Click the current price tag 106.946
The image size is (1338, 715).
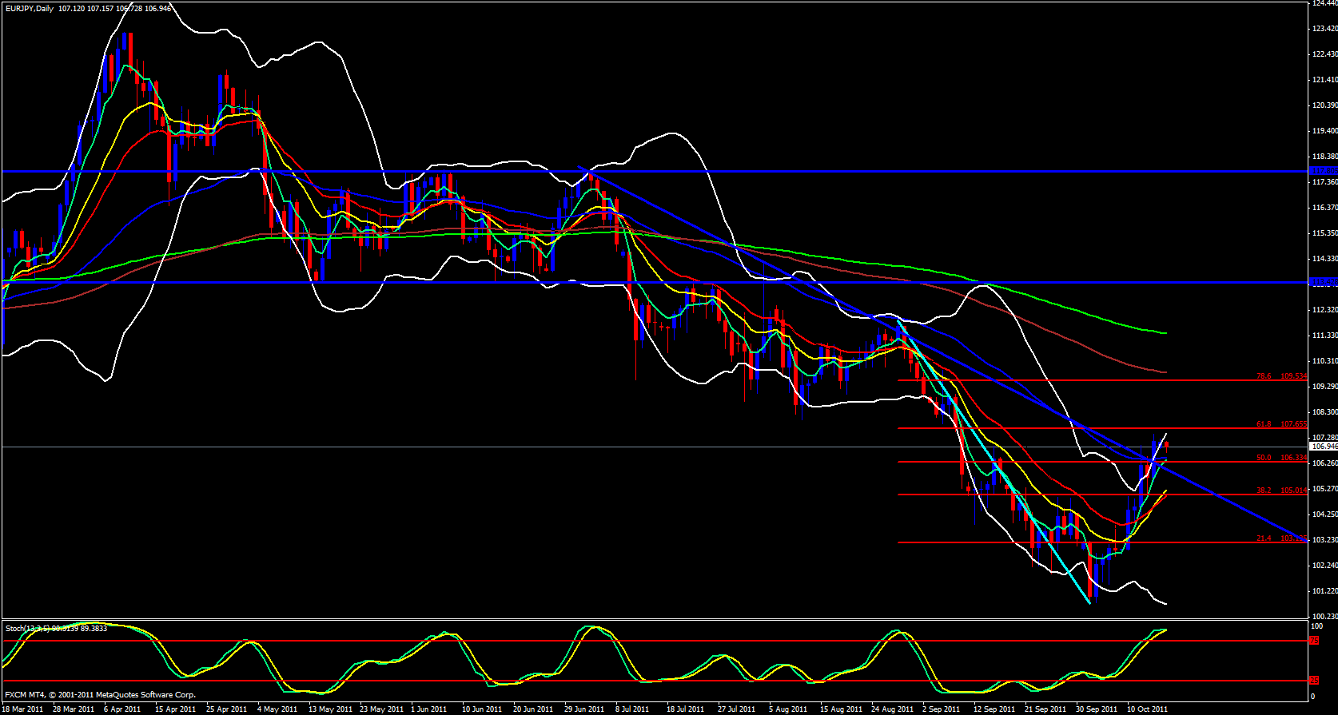point(1324,447)
